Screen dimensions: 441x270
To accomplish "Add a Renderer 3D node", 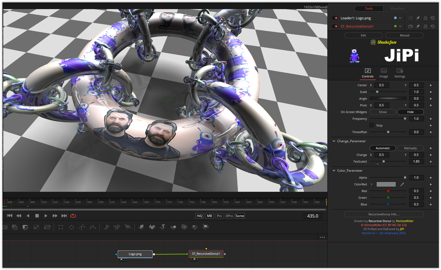I will pos(205,227).
